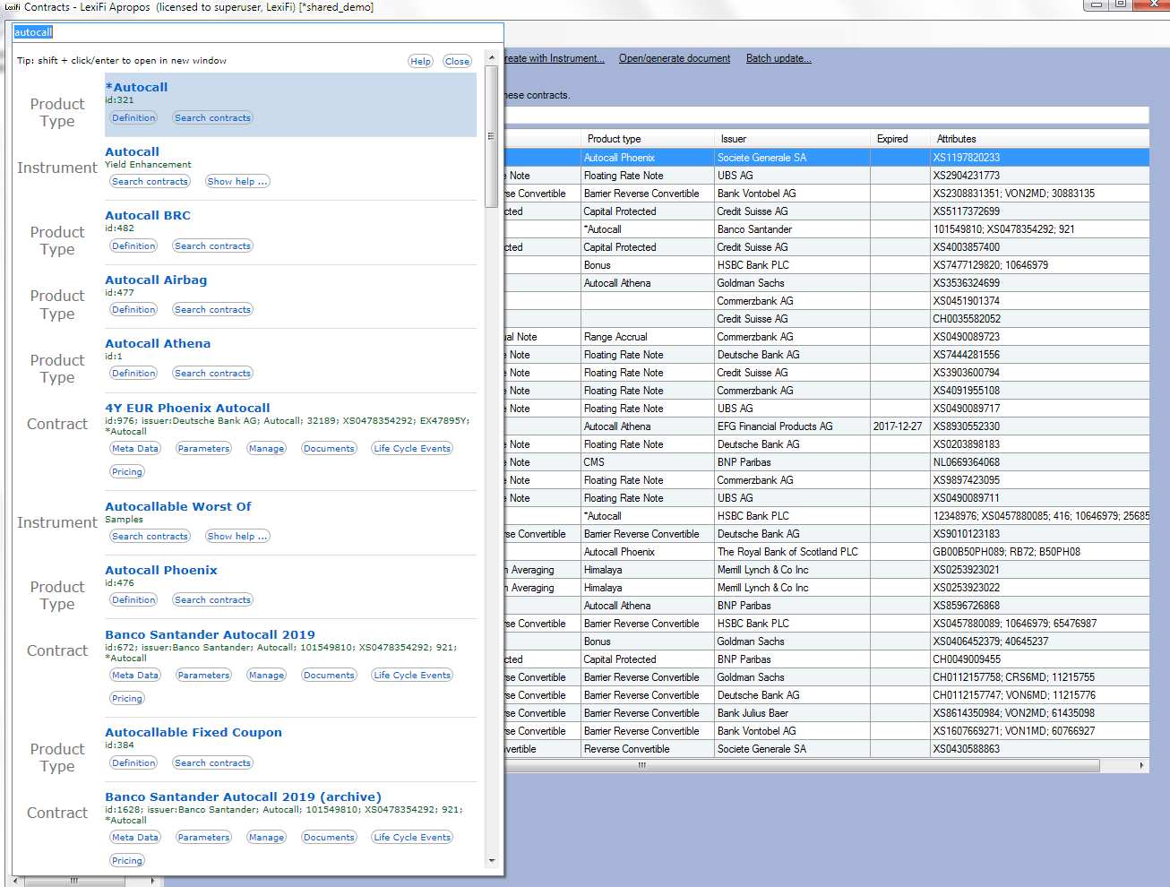Select The Royal Bank of Scotland PLC cell
This screenshot has width=1170, height=887.
coord(792,552)
